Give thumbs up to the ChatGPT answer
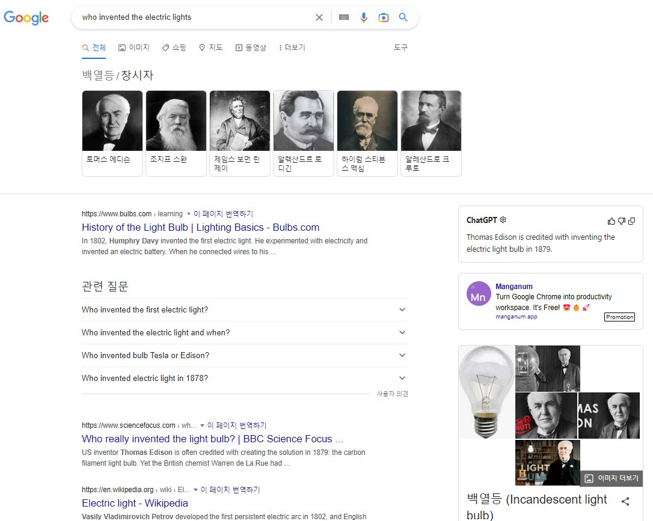The width and height of the screenshot is (653, 521). [x=611, y=221]
